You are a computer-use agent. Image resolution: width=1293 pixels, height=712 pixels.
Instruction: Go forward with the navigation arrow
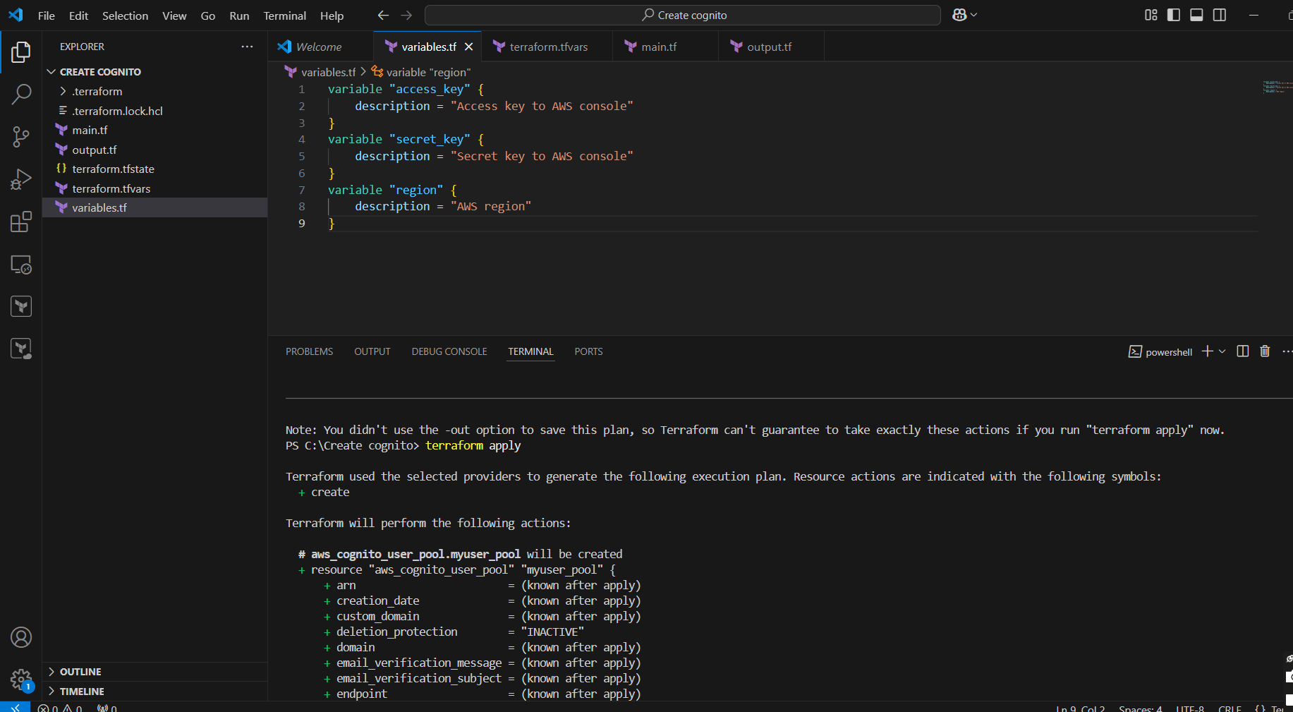[x=406, y=15]
